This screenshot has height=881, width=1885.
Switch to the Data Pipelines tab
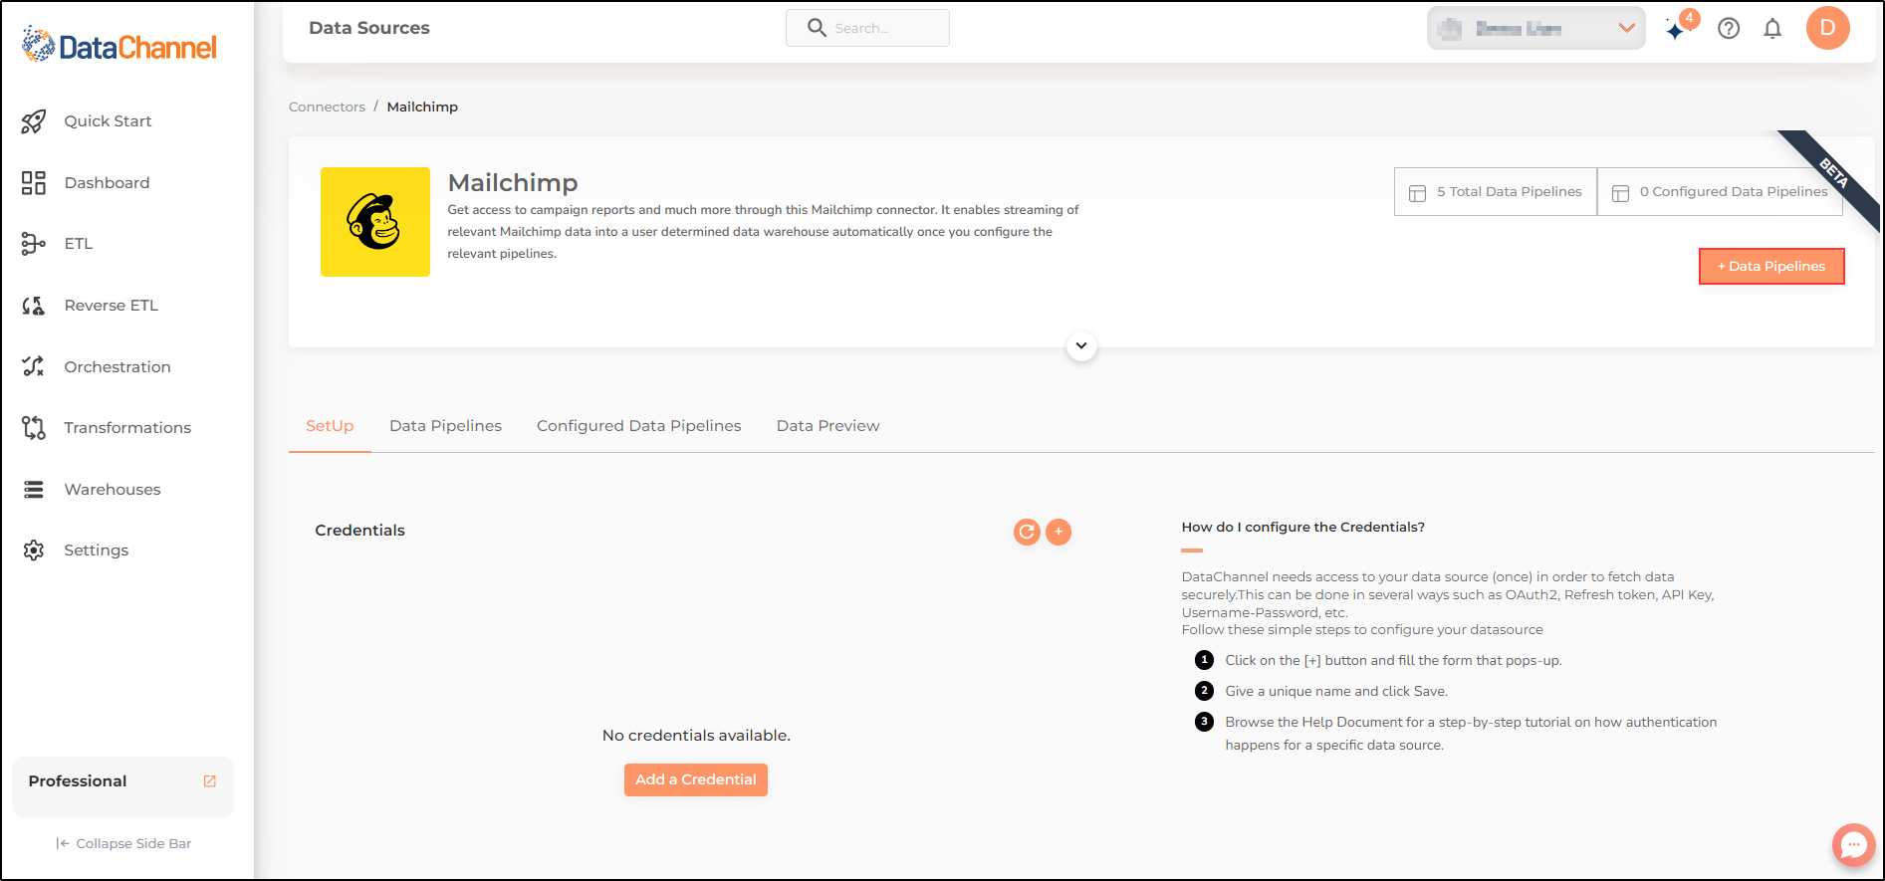tap(445, 426)
